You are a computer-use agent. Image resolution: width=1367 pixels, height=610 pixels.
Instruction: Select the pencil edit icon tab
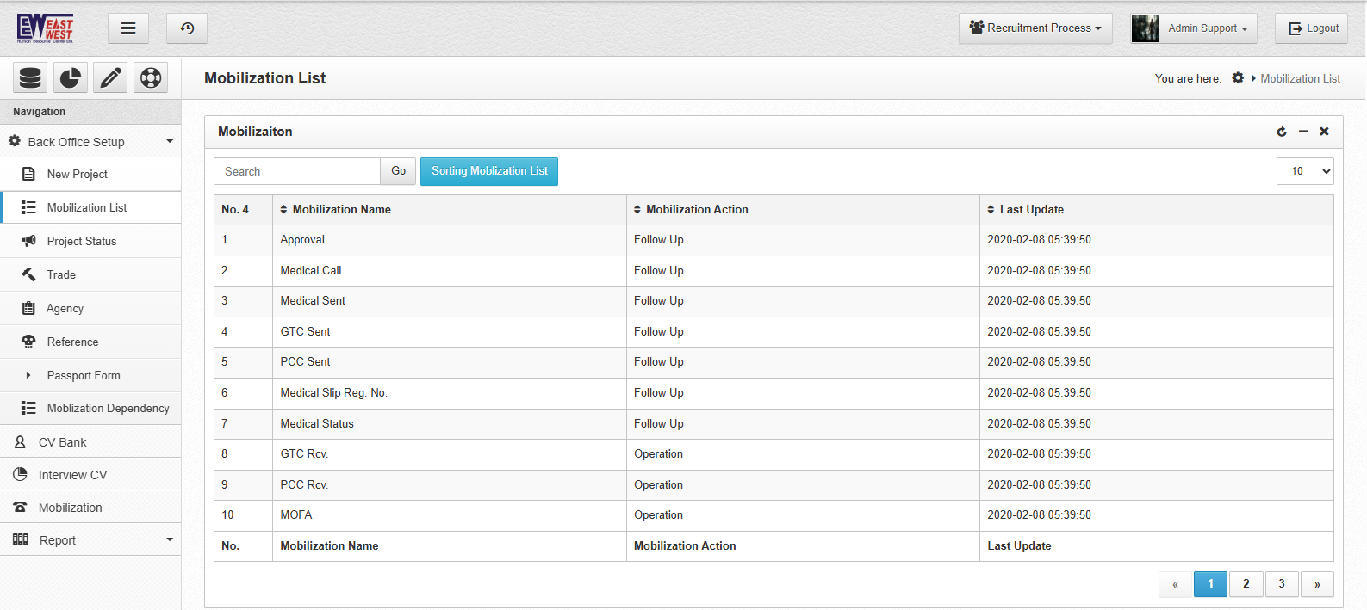pos(110,78)
